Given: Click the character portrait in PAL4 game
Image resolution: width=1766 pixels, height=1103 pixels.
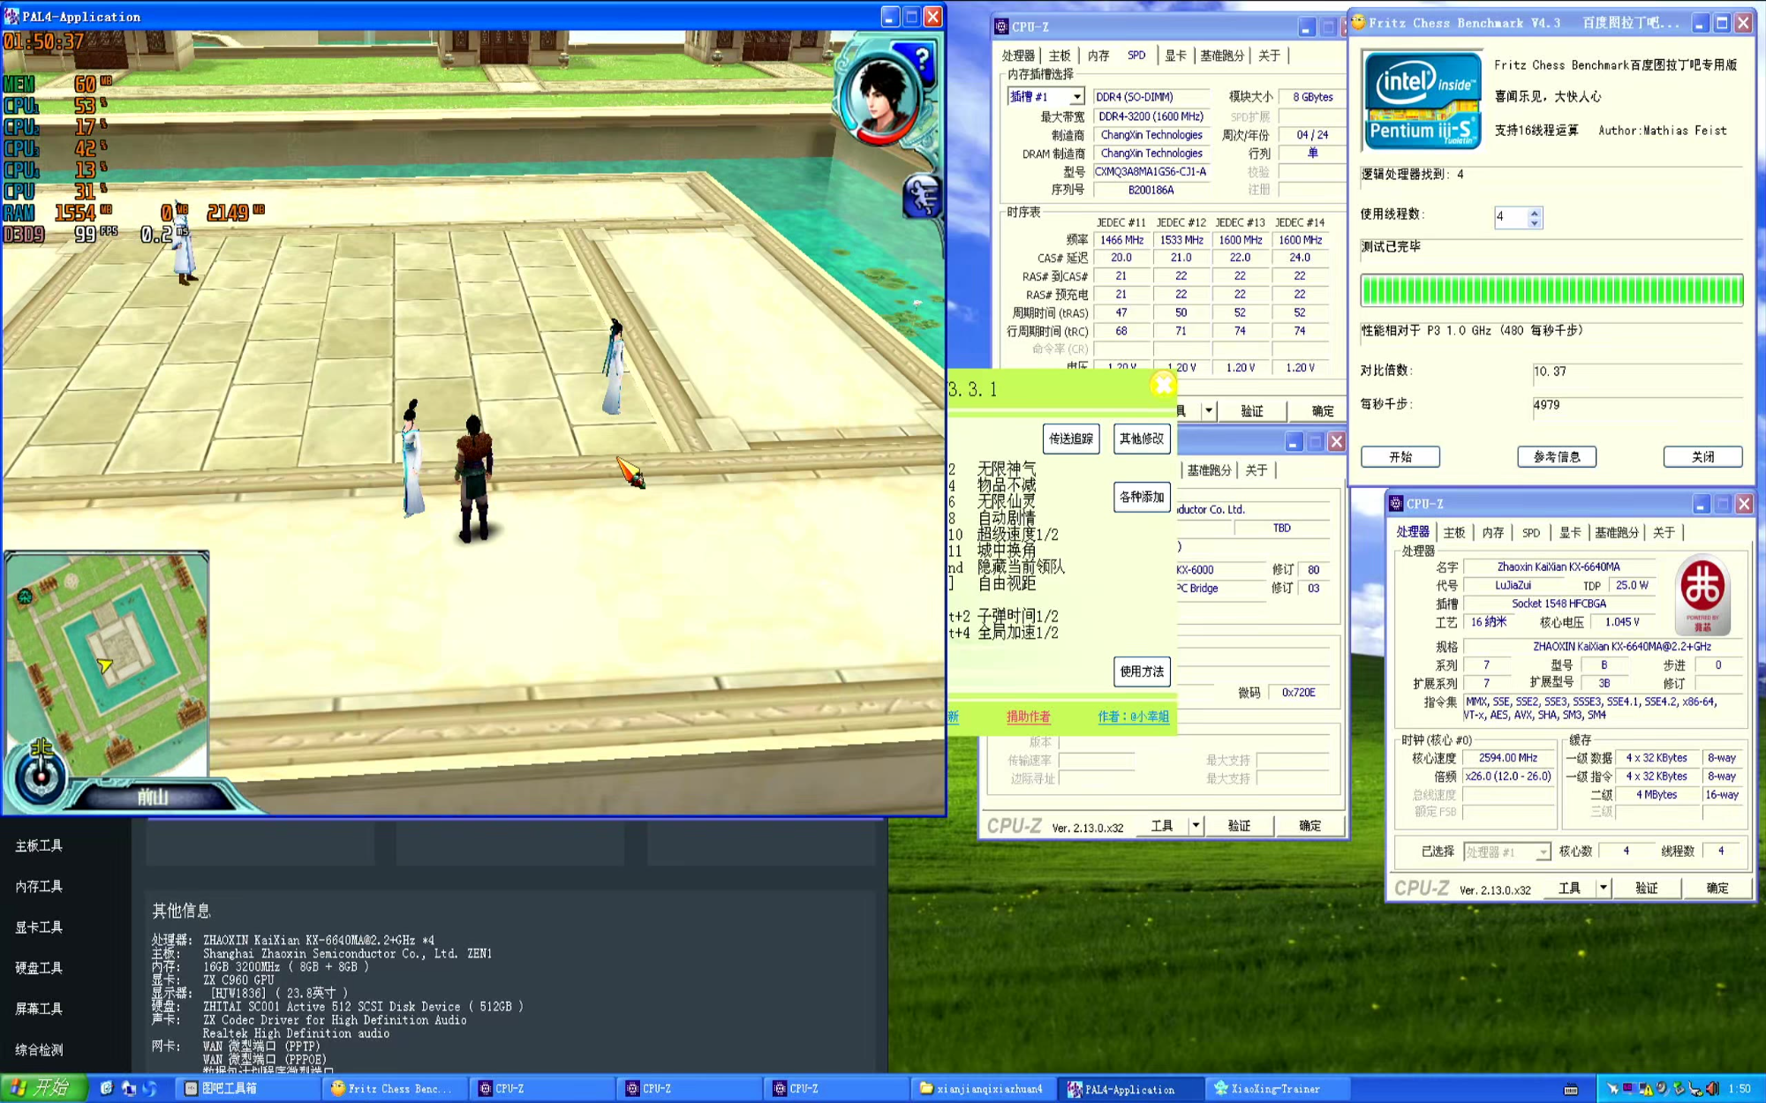Looking at the screenshot, I should tap(879, 99).
